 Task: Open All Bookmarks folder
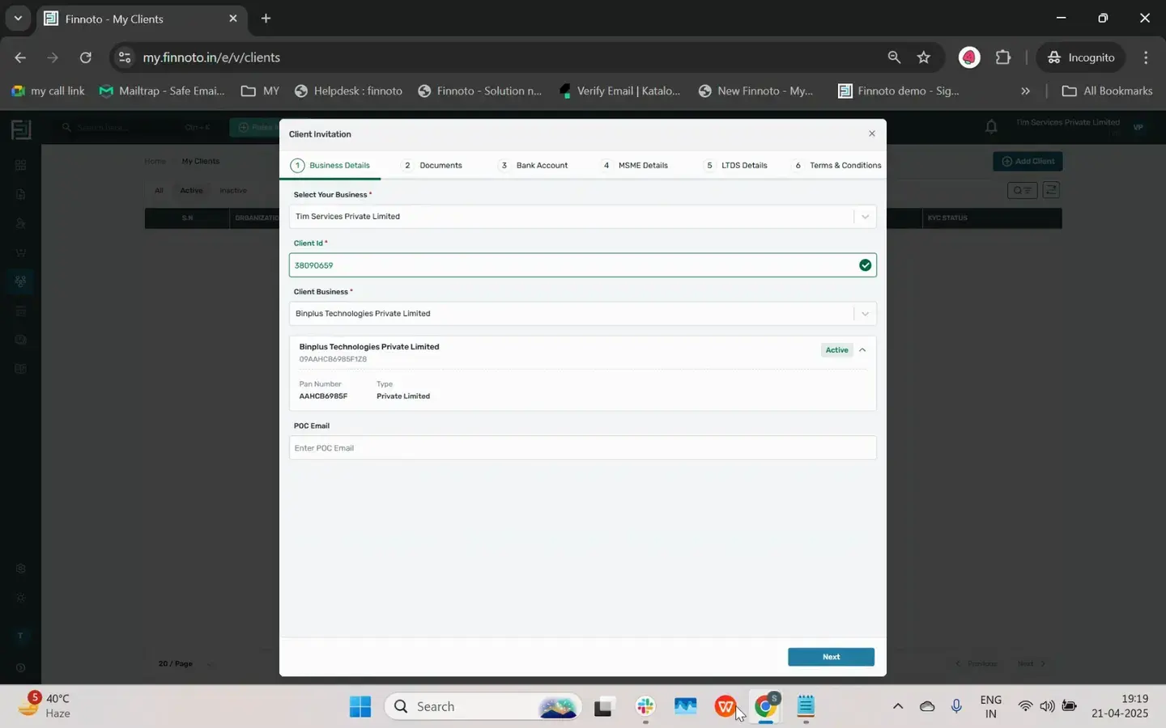(1107, 91)
